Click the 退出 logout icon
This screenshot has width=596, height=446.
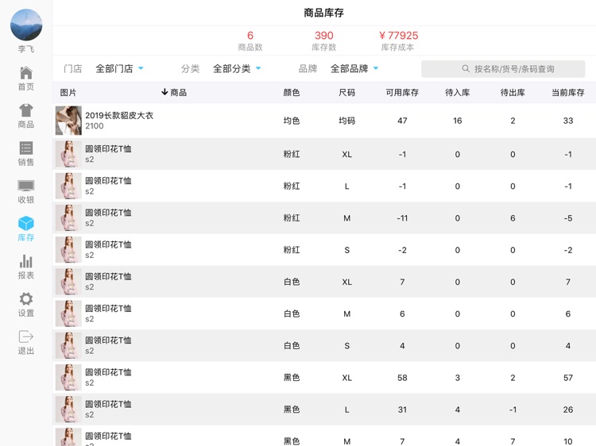pyautogui.click(x=26, y=336)
